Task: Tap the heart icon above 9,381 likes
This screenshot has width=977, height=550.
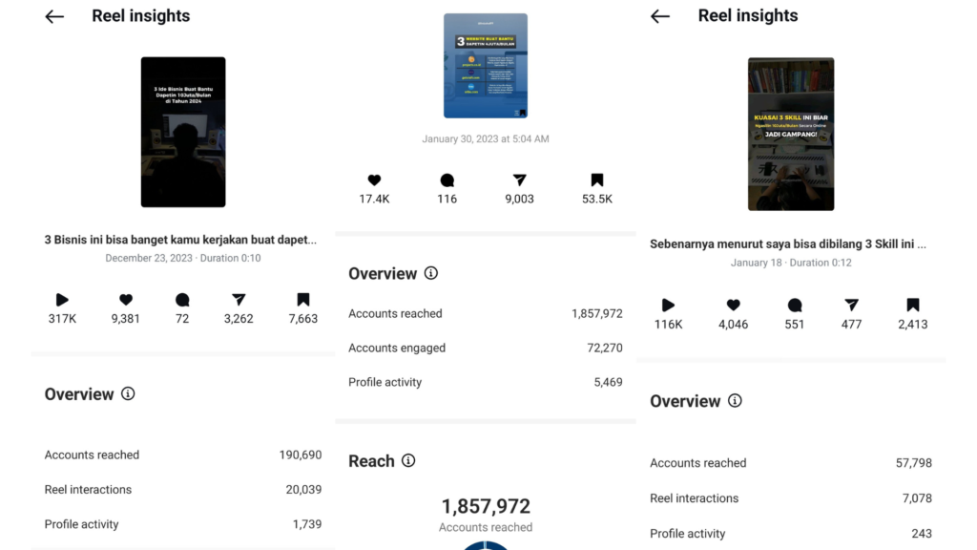Action: pos(125,300)
